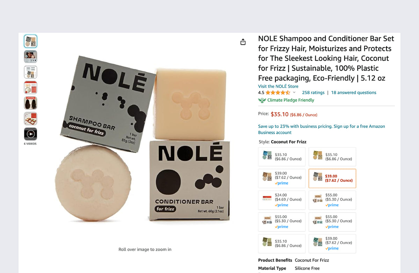The height and width of the screenshot is (273, 419).
Task: Open the 6 videos play thumbnail
Action: (30, 134)
